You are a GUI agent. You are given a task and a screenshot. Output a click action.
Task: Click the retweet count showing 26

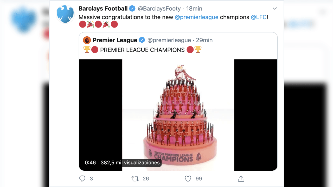point(145,178)
